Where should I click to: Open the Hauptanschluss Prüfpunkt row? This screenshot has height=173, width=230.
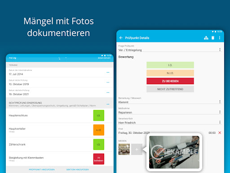pyautogui.click(x=60, y=115)
